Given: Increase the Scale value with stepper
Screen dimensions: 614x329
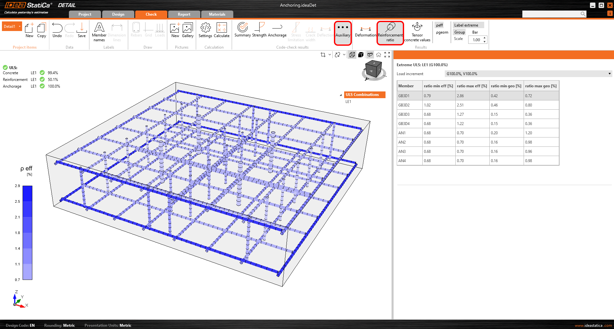Looking at the screenshot, I should pos(485,38).
